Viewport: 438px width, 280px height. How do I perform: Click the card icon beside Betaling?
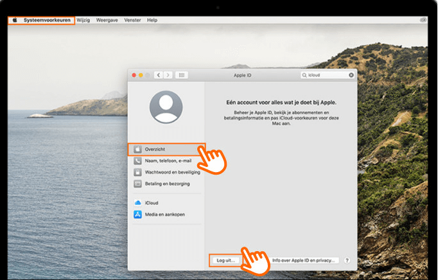pos(137,184)
